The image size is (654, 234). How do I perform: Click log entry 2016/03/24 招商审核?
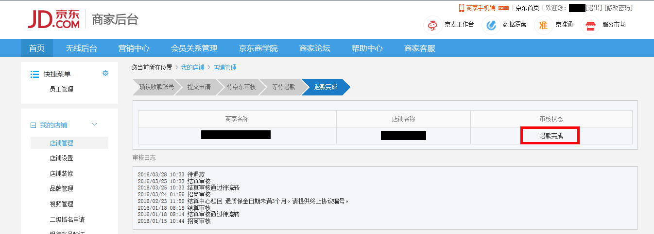pos(174,194)
